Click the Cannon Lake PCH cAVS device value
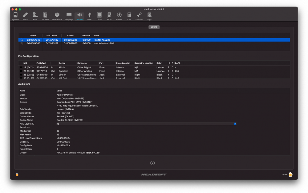The width and height of the screenshot is (308, 193). pyautogui.click(x=75, y=102)
